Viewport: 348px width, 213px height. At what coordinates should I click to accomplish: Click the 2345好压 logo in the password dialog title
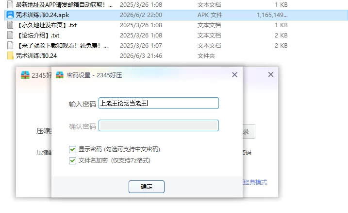point(60,75)
